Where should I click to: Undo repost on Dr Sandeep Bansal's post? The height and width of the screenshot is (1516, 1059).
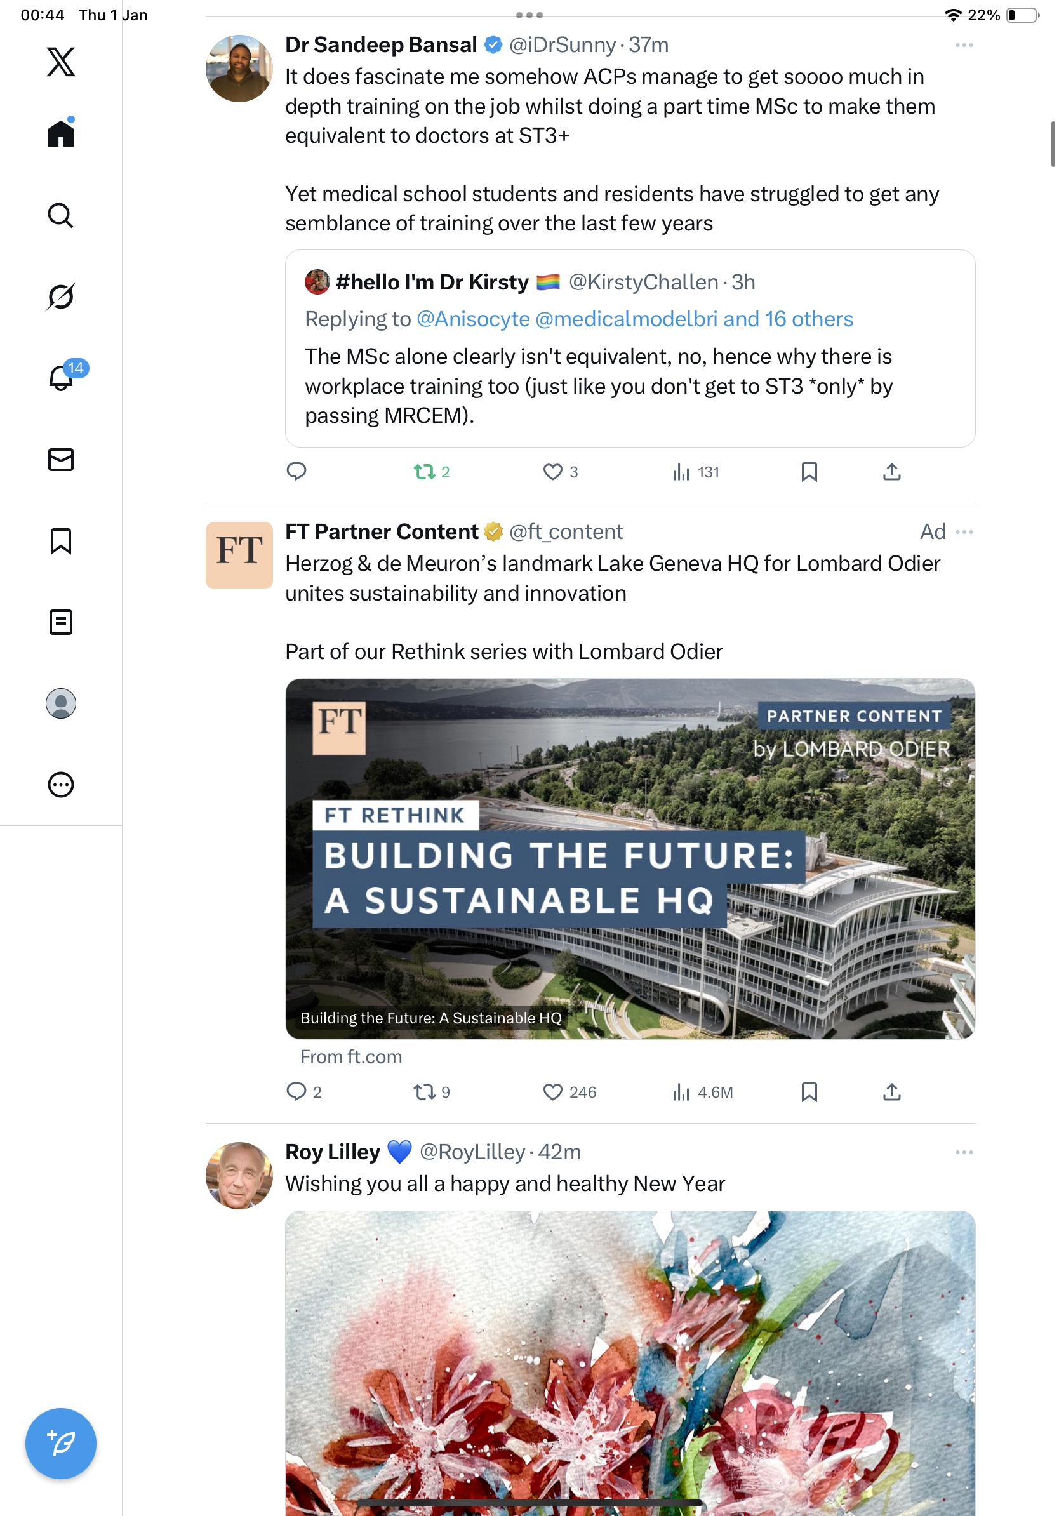point(425,472)
